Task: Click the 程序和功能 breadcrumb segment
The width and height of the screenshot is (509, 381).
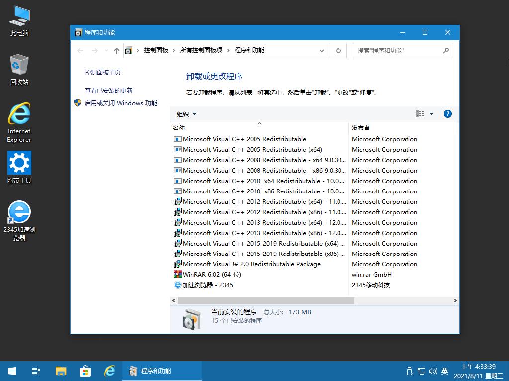Action: click(250, 50)
